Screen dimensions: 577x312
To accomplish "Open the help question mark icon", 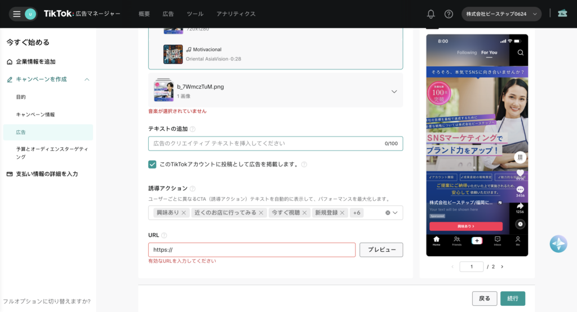I will [x=449, y=14].
